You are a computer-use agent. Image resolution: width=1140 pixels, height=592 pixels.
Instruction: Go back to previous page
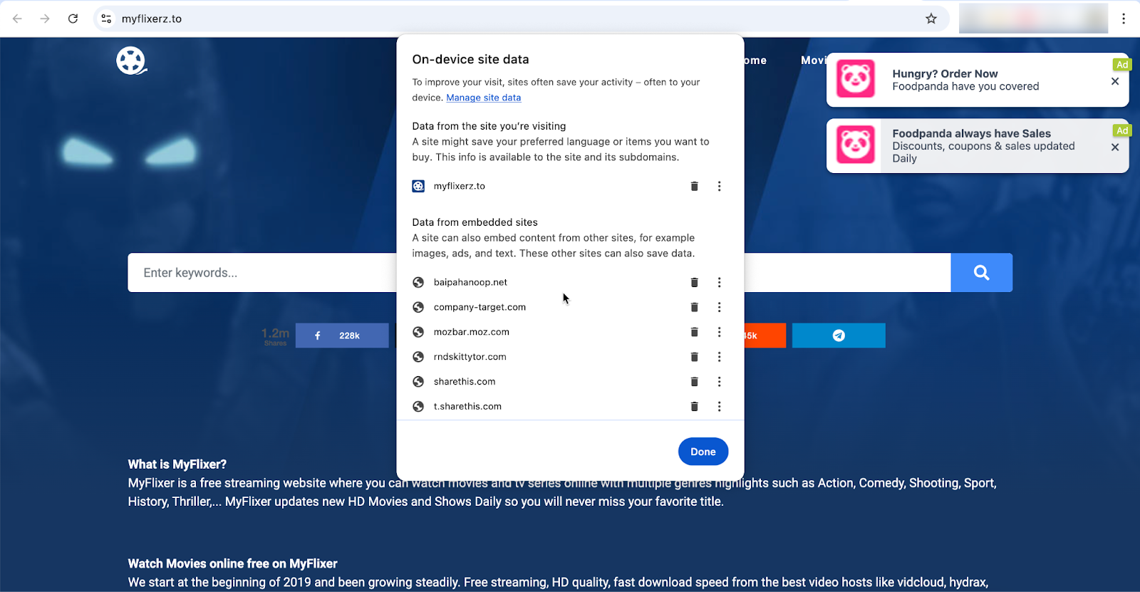pos(17,19)
